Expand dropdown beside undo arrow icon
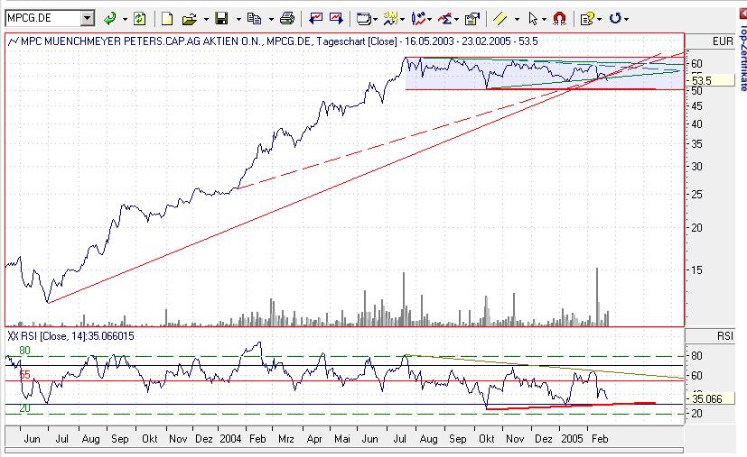Image resolution: width=747 pixels, height=457 pixels. click(x=626, y=20)
